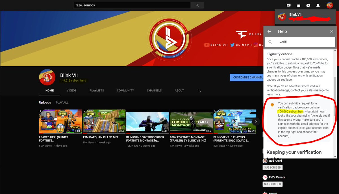Screen dimensions: 339x194
Task: Click the 5.2K views 4 days ago text
Action: pyautogui.click(x=53, y=146)
